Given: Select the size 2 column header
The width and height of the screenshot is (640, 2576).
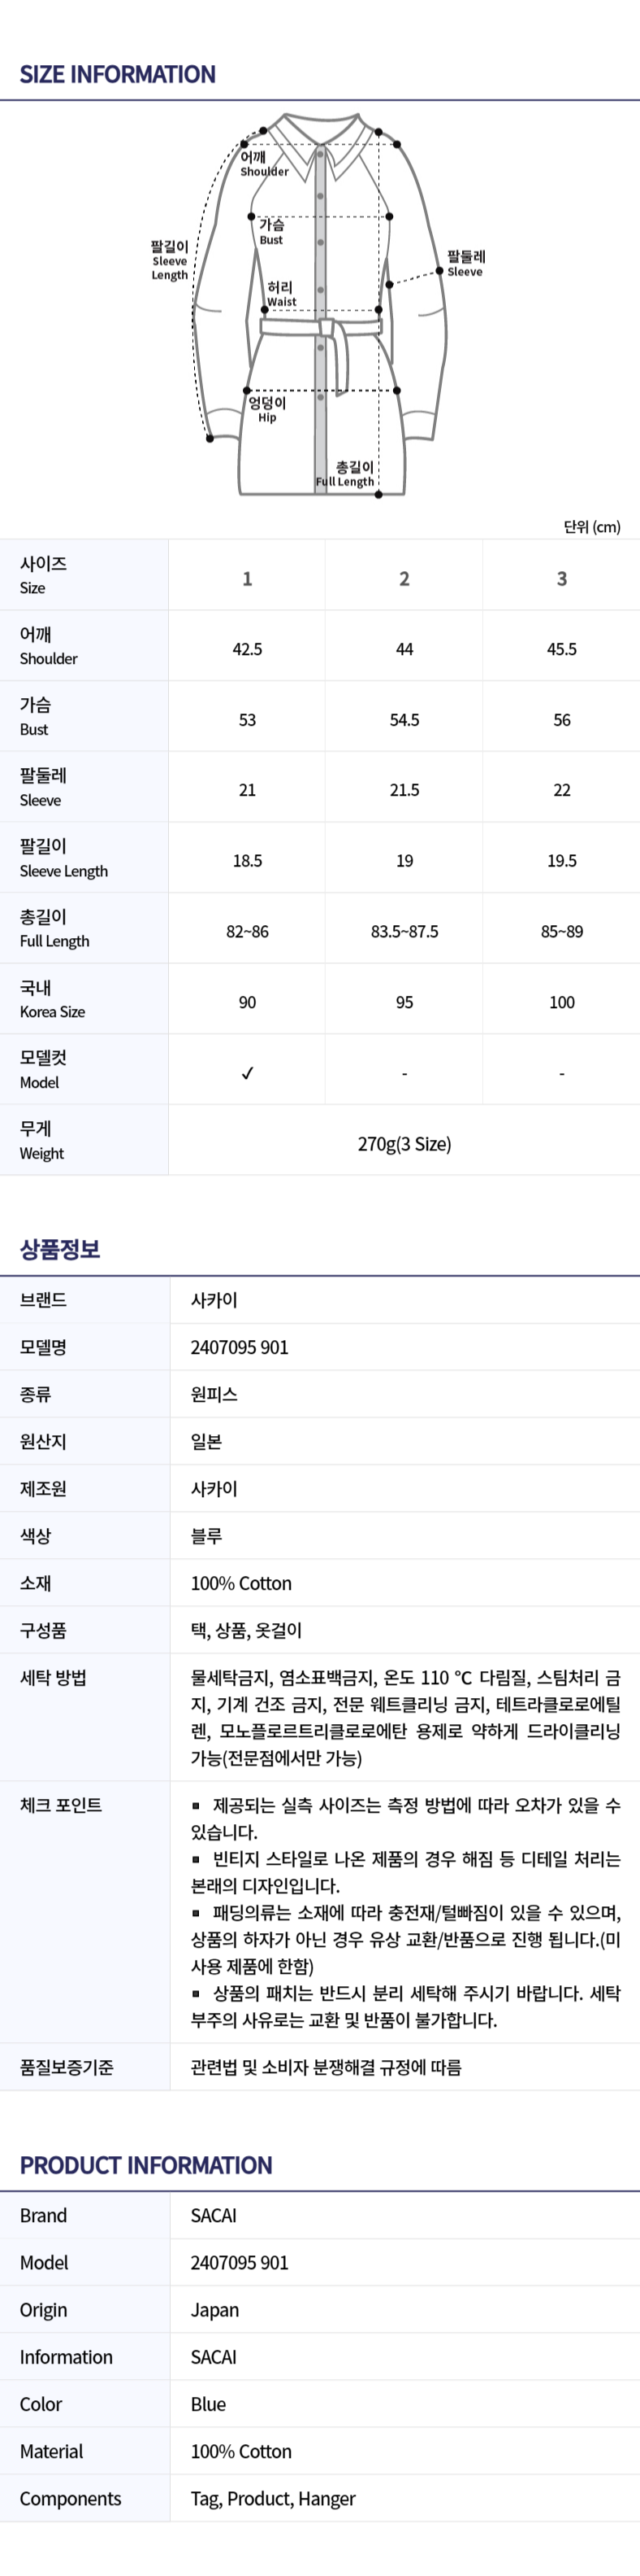Looking at the screenshot, I should click(404, 578).
